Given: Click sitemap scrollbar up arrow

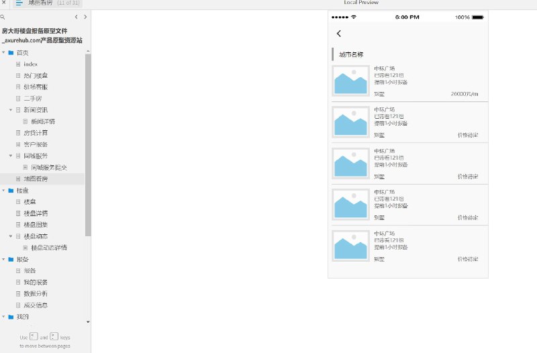Looking at the screenshot, I should pos(88,51).
